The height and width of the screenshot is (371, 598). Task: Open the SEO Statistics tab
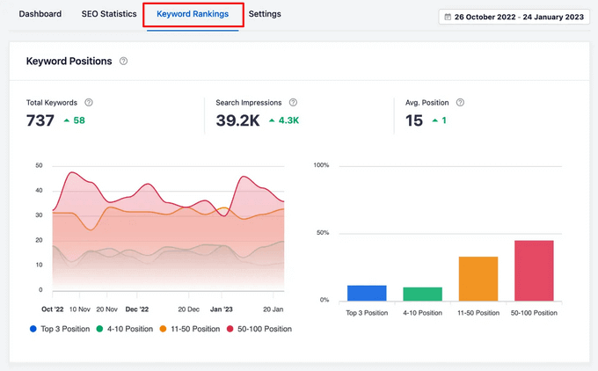pyautogui.click(x=109, y=15)
